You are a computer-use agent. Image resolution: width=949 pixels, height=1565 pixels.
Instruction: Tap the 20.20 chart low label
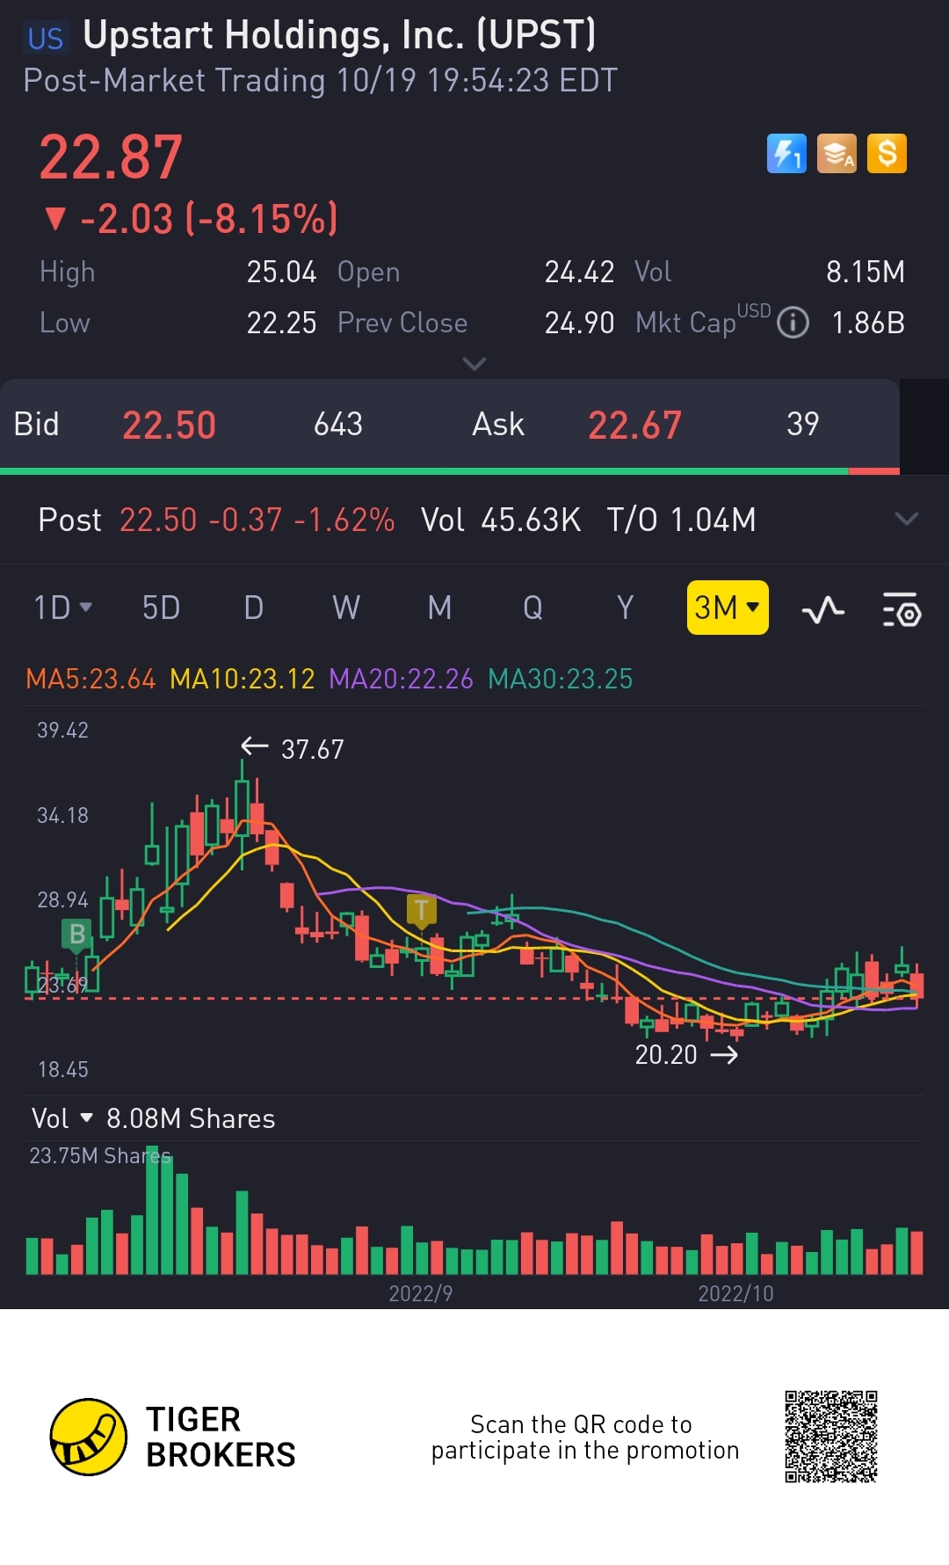coord(666,1054)
